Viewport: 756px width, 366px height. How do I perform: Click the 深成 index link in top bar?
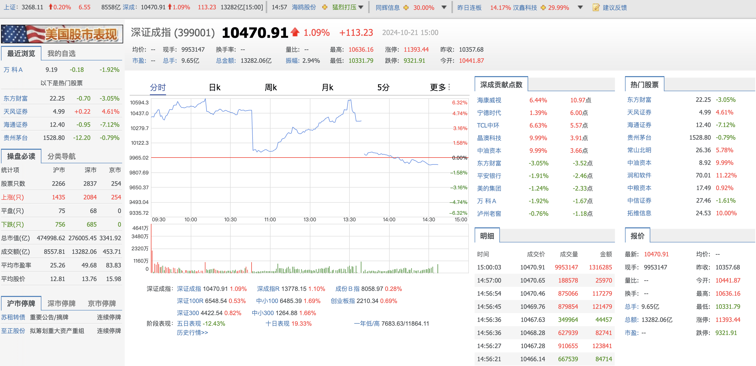[128, 7]
